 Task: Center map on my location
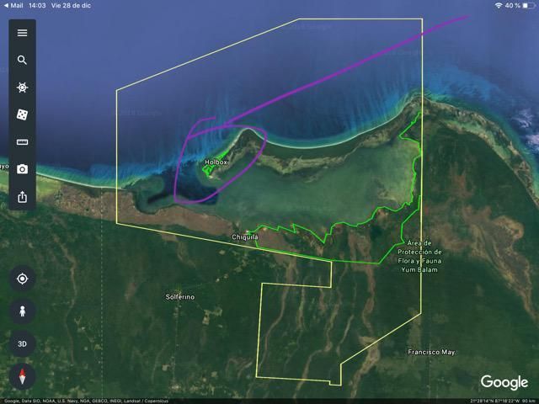(x=23, y=279)
